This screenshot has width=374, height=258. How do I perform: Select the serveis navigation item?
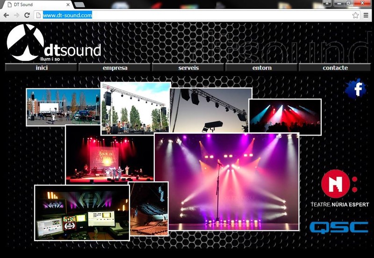[188, 68]
